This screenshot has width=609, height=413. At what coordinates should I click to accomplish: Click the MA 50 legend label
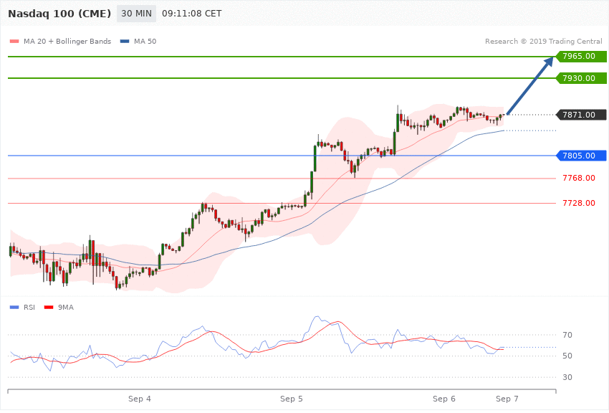coord(145,41)
